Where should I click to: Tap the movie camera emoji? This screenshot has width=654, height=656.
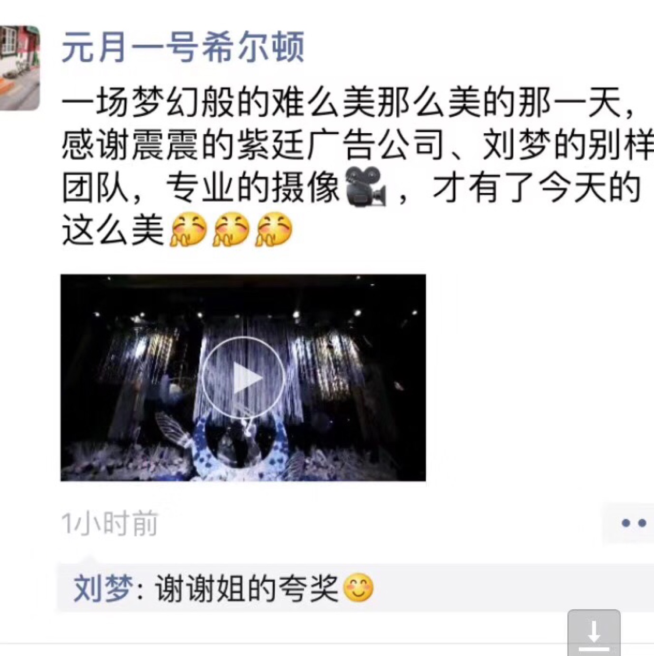click(x=366, y=187)
